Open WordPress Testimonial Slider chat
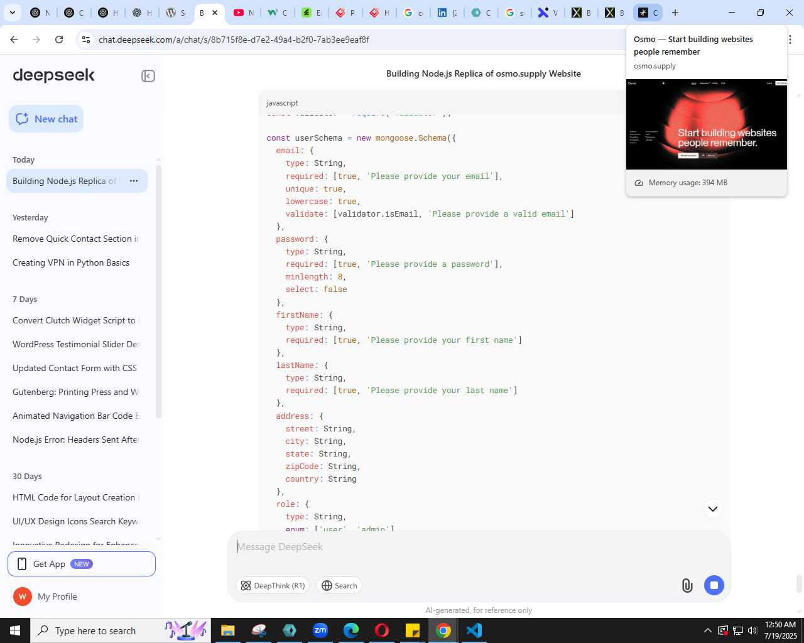The height and width of the screenshot is (643, 804). [75, 344]
